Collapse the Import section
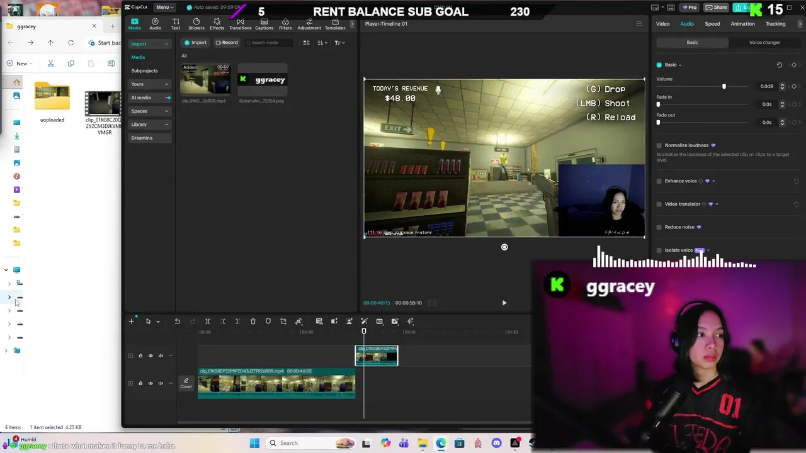 point(167,44)
